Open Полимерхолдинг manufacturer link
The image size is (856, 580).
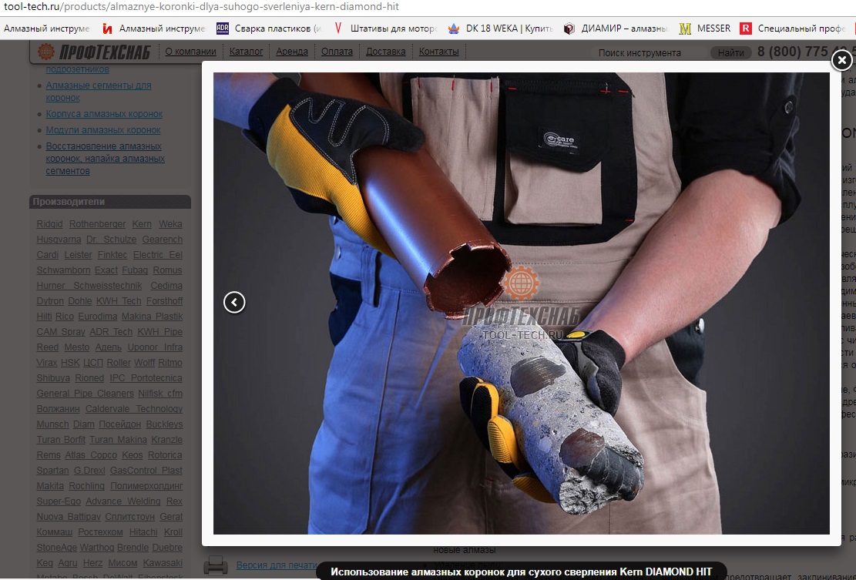point(146,485)
